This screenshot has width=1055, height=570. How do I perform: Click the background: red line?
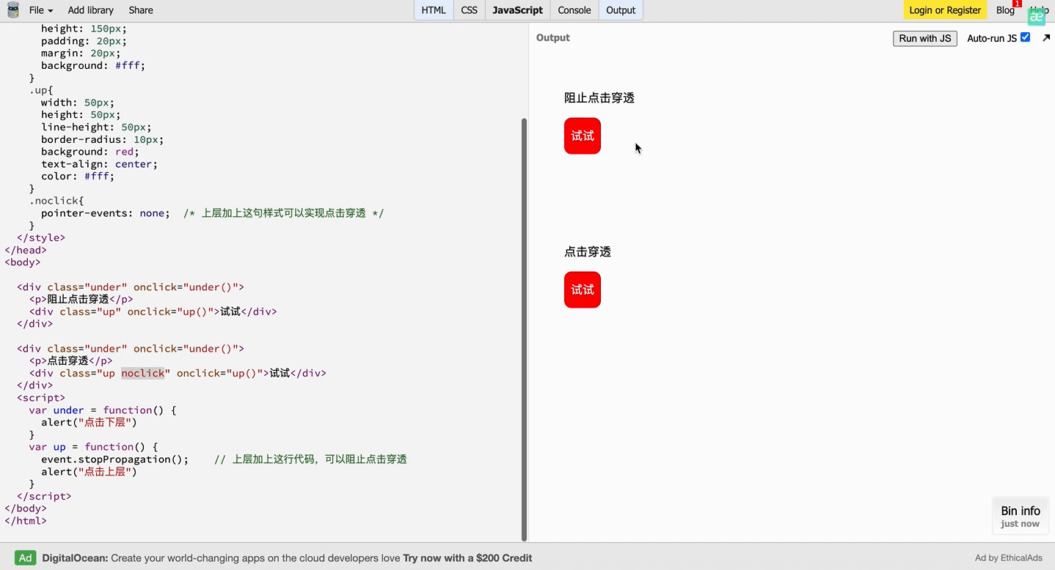90,152
